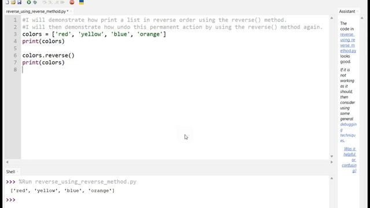The height and width of the screenshot is (208, 370).
Task: Click the editor horizontal scrollbar left arrow
Action: pos(8,162)
